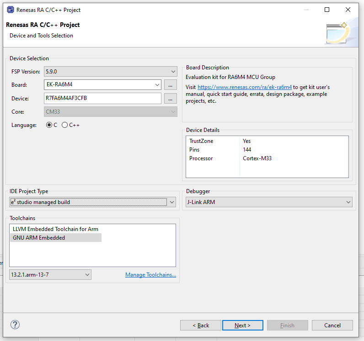Open the Manage Toolchains link
364x341 pixels.
(150, 275)
